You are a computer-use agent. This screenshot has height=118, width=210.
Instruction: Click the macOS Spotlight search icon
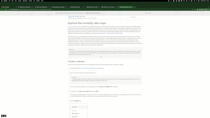coord(197,1)
